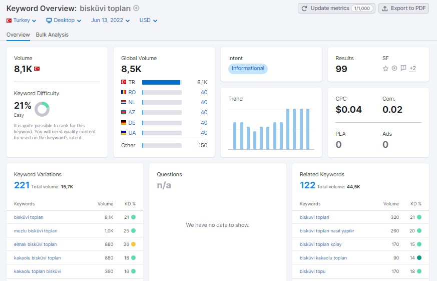Click the keyword difficulty donut chart
This screenshot has height=281, width=437.
[x=42, y=109]
